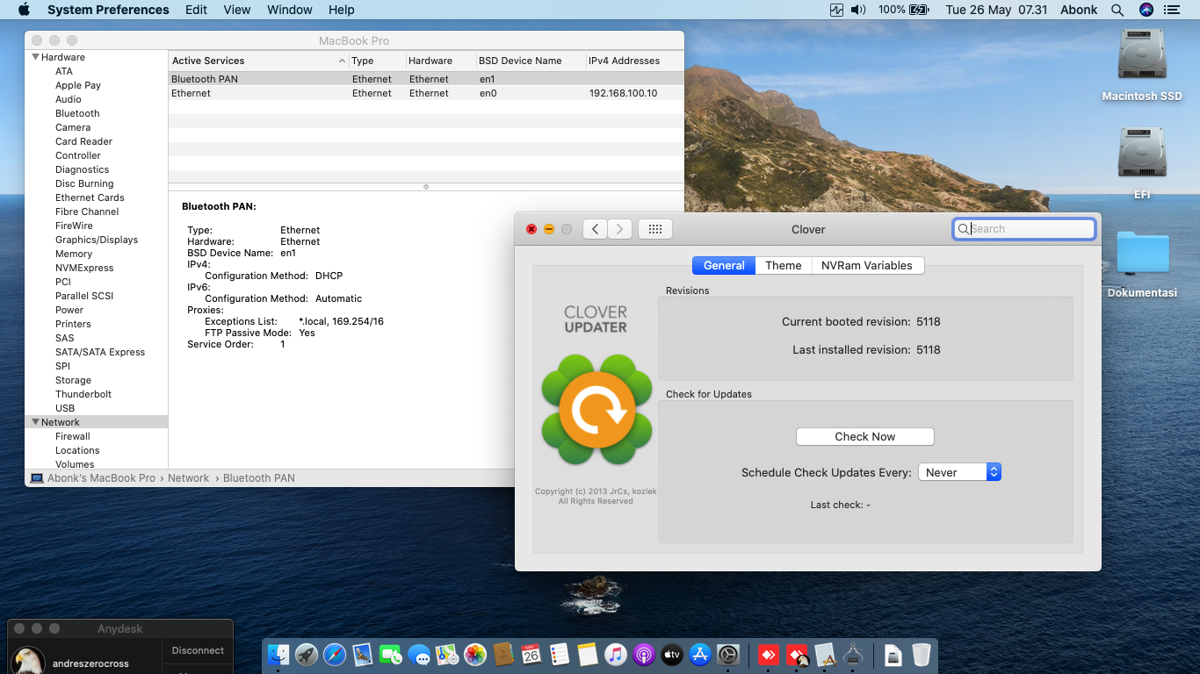This screenshot has width=1200, height=674.
Task: Switch to the NVRam Variables tab
Action: tap(866, 265)
